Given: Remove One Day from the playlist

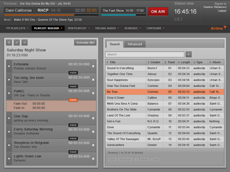Looking at the screenshot, I should click(93, 118).
